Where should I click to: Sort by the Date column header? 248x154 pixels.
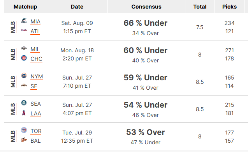pos(77,7)
